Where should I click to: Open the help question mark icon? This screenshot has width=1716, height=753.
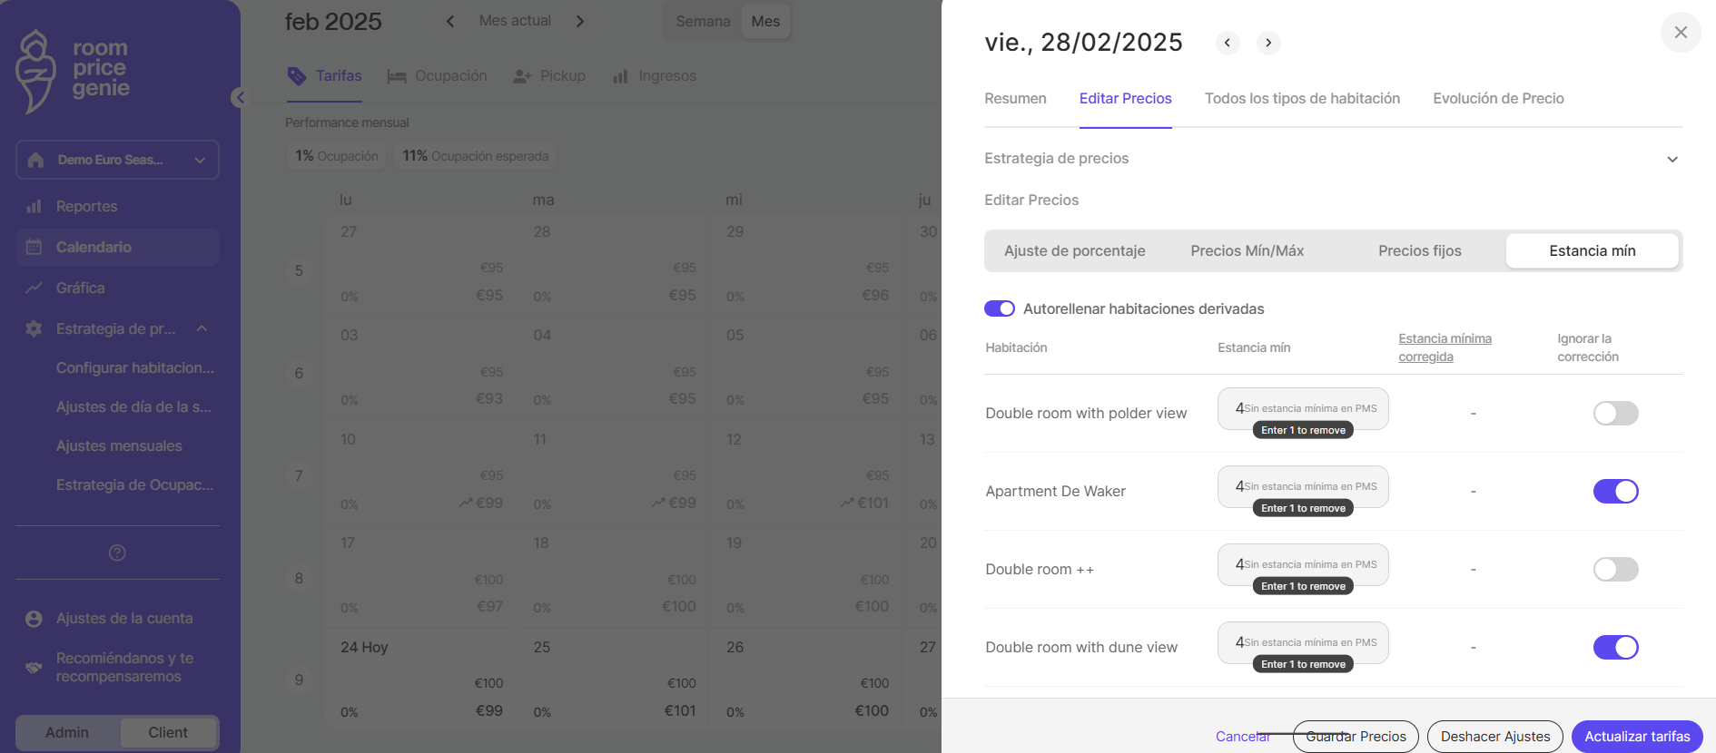tap(117, 553)
